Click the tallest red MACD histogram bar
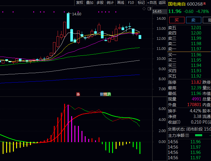Image resolution: width=211 pixels, height=161 pixels. tap(64, 123)
